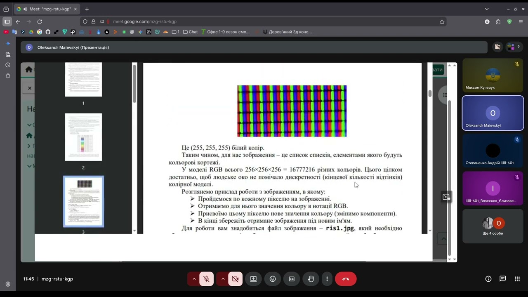The width and height of the screenshot is (528, 297).
Task: Start presenting your screen
Action: click(x=253, y=279)
